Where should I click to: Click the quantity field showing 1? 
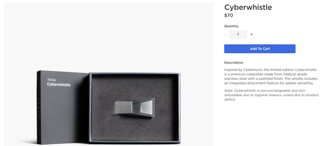(x=238, y=34)
